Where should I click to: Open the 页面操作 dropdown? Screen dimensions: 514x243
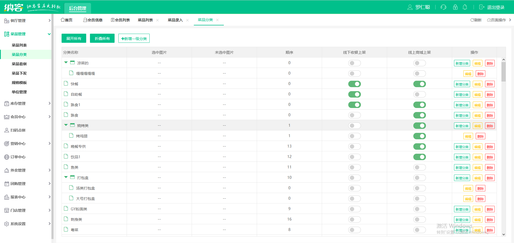tap(497, 20)
